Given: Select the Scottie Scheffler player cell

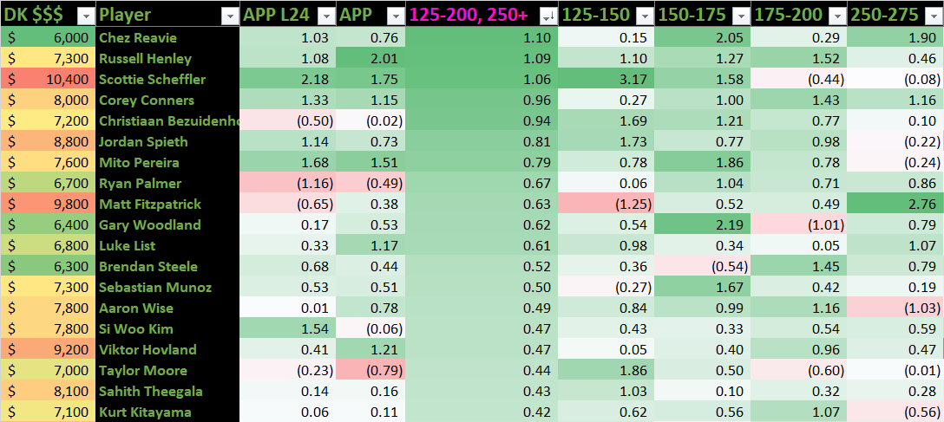Looking at the screenshot, I should (167, 80).
